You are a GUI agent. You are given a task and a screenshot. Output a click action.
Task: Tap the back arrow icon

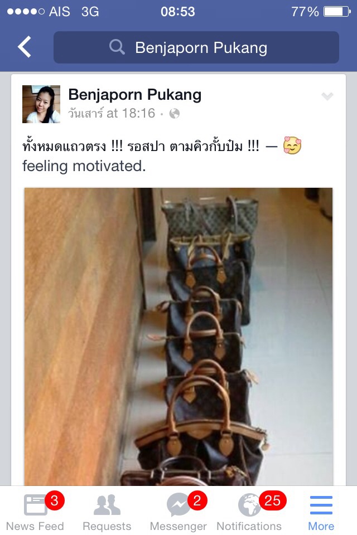tap(24, 47)
